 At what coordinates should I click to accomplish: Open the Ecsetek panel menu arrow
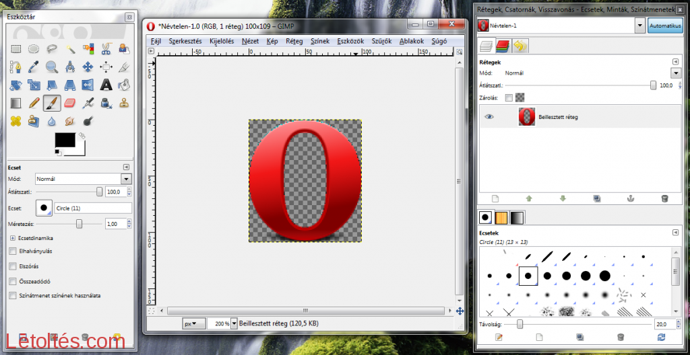tap(675, 233)
